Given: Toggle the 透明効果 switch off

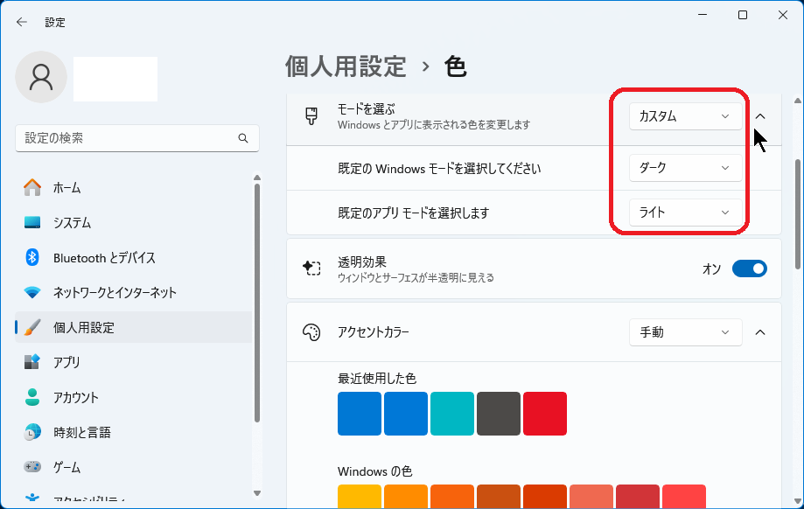Looking at the screenshot, I should click(x=749, y=268).
